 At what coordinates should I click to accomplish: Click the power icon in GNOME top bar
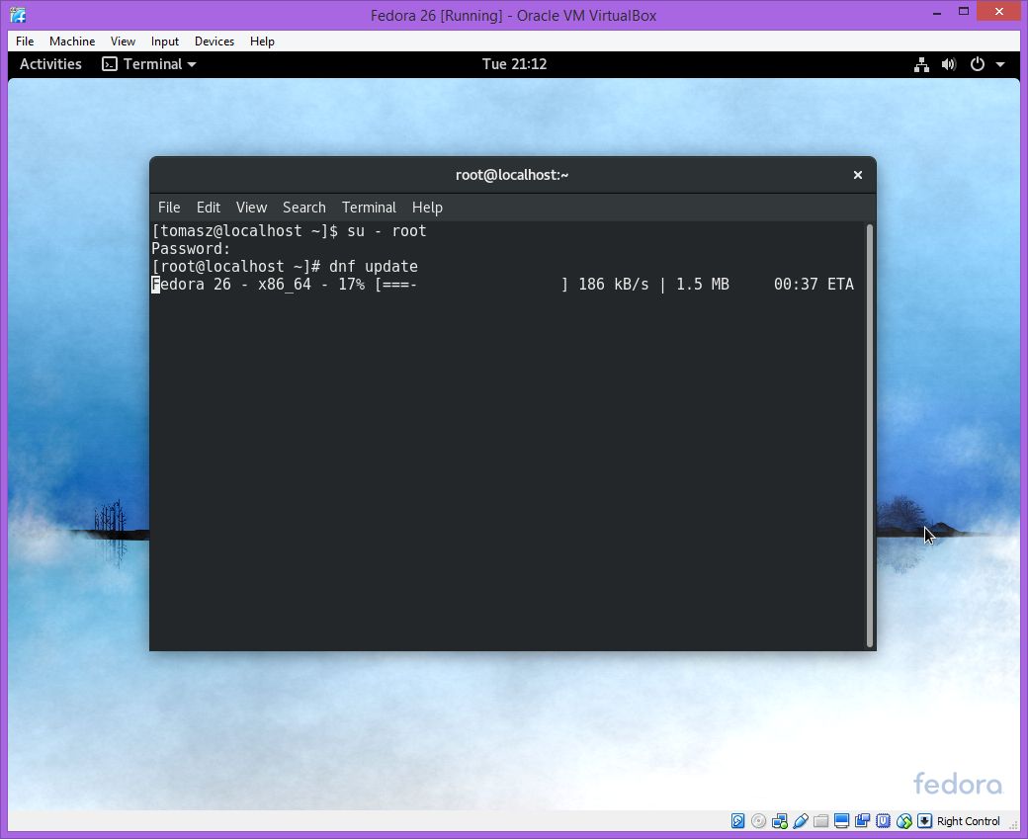977,64
